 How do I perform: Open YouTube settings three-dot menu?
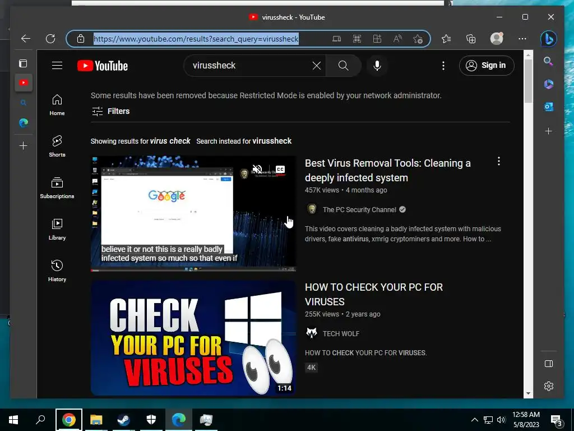[x=443, y=66]
